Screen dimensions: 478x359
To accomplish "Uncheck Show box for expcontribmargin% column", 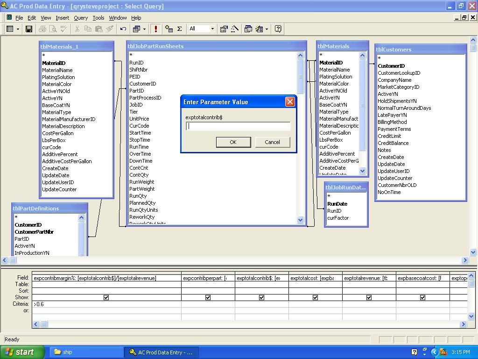I will [106, 297].
